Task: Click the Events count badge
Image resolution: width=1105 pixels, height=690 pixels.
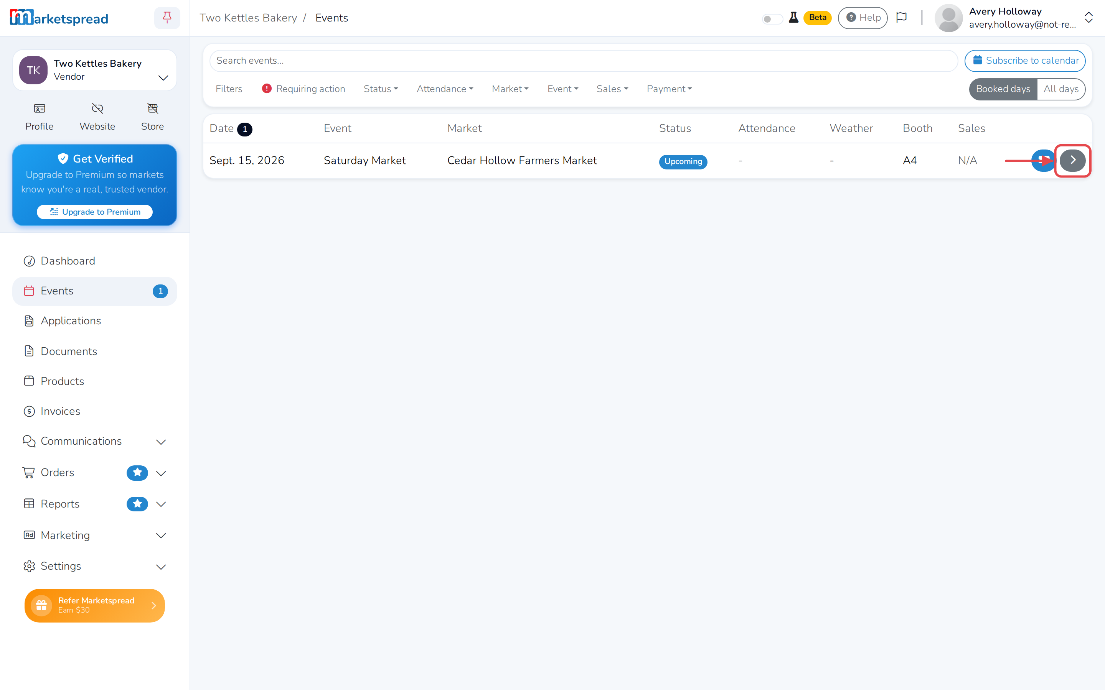Action: pos(160,291)
